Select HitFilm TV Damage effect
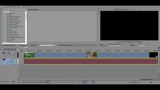Screen dimensions: 160x90 coord(14,23)
